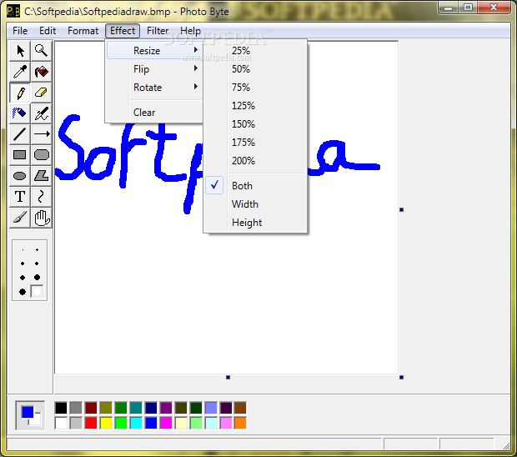
Task: Pick the white color swatch
Action: coord(61,423)
